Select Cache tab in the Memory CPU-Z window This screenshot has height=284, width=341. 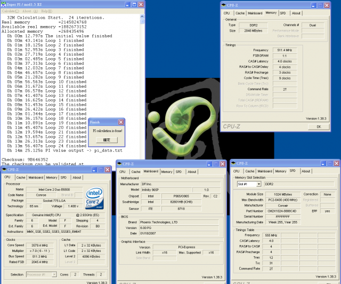(x=240, y=13)
